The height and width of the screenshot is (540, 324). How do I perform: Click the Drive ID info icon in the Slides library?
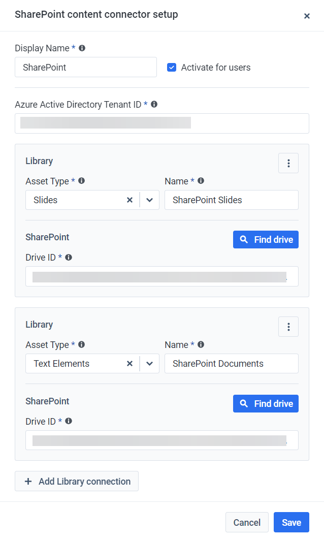point(69,257)
